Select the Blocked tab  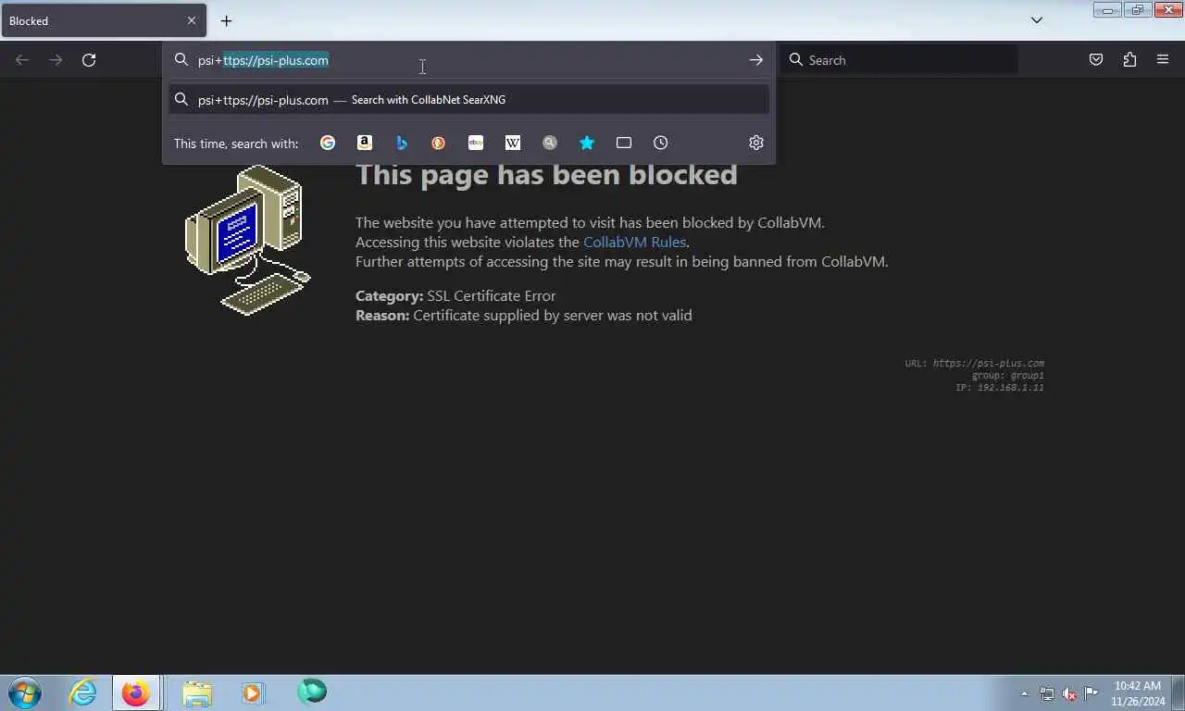click(104, 20)
